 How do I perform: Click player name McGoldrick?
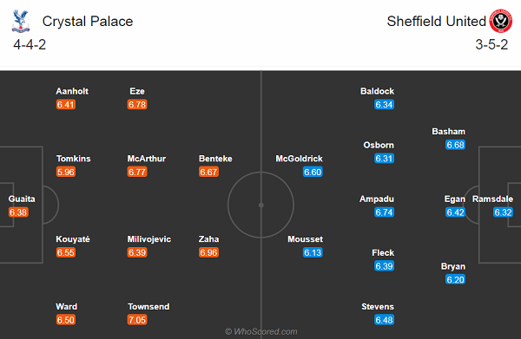pyautogui.click(x=299, y=159)
